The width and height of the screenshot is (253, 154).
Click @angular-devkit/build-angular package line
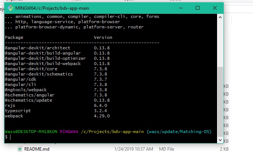[57, 53]
